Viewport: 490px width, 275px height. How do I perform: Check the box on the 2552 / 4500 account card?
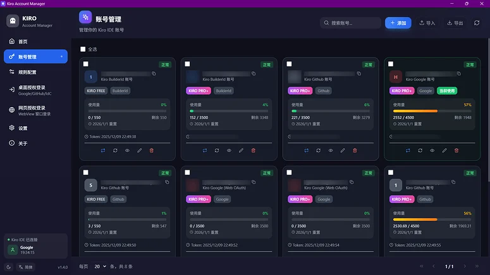pyautogui.click(x=391, y=64)
